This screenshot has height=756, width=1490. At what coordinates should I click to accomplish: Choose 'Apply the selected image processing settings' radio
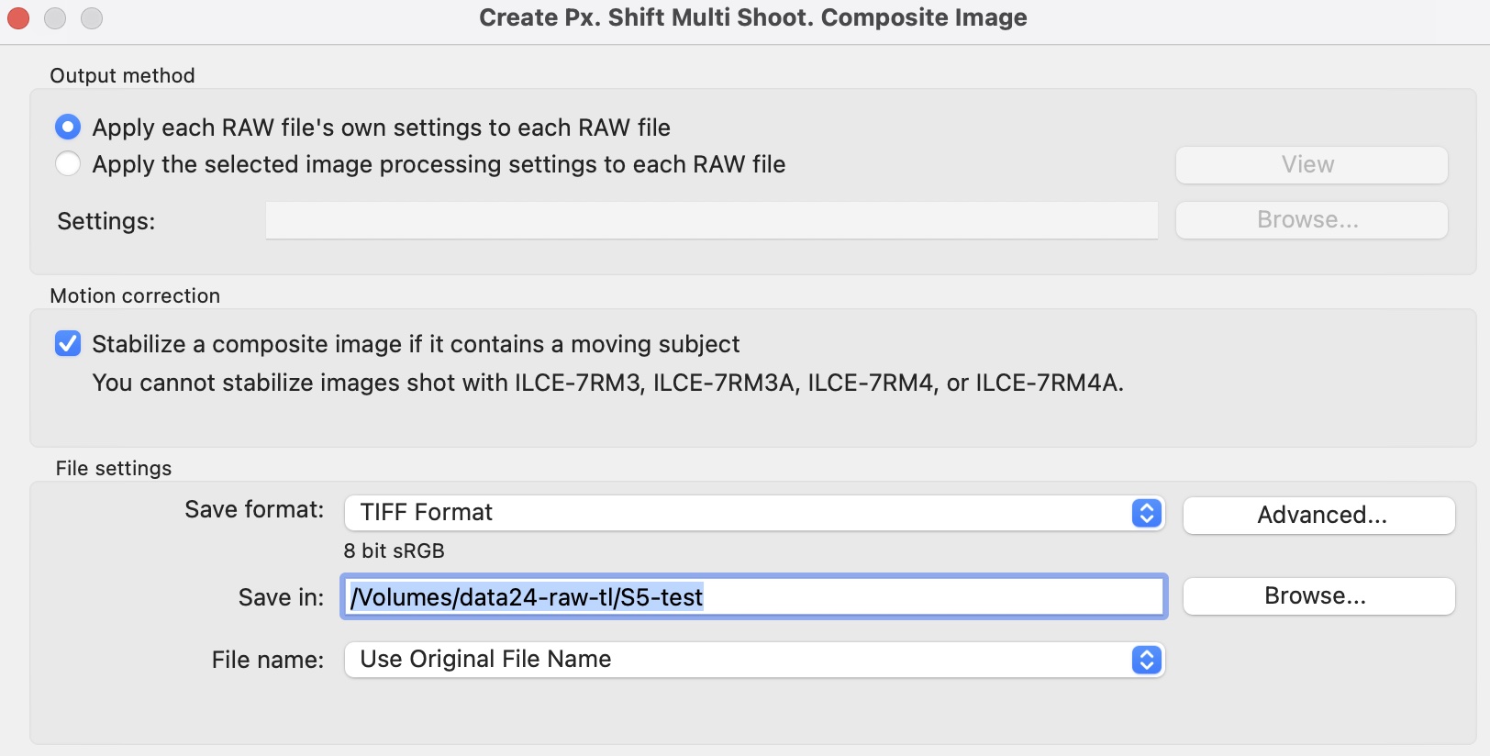68,164
